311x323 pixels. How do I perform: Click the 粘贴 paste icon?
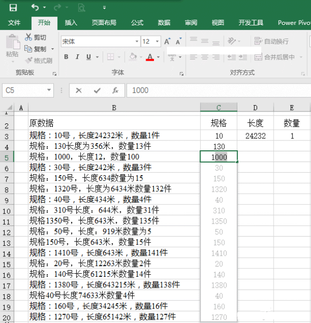pyautogui.click(x=13, y=42)
